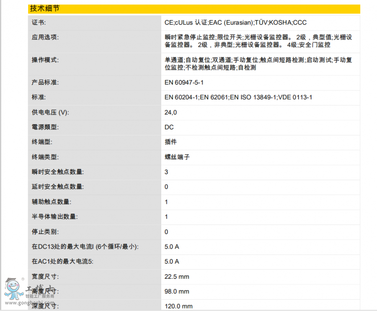Viewport: 377px width, 311px height.
Task: Click the 24,0 supply voltage value
Action: click(171, 112)
